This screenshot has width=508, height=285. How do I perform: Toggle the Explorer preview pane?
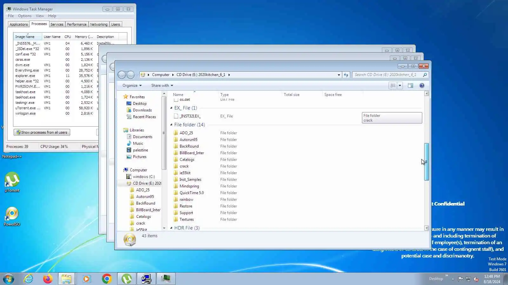click(410, 85)
